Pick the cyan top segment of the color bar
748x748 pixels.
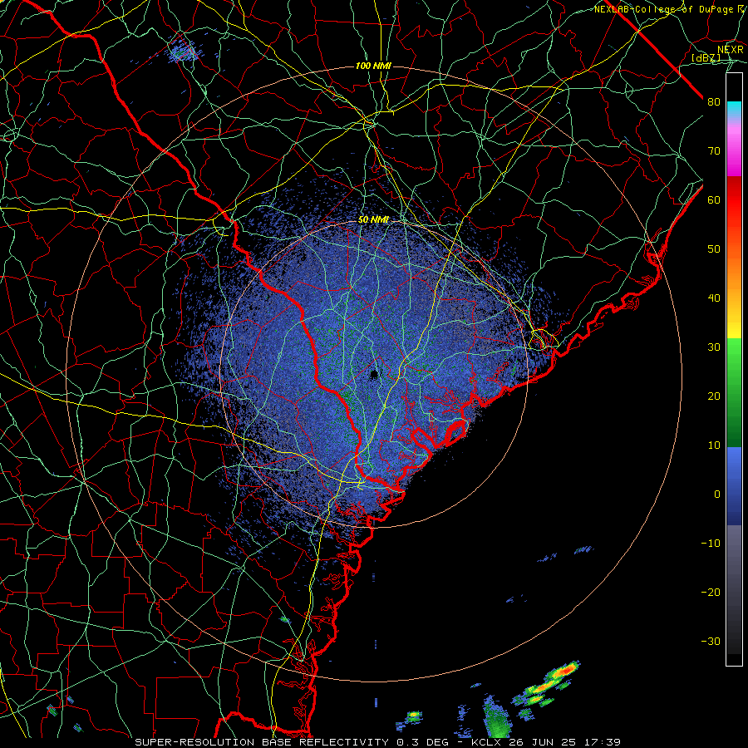tap(734, 109)
